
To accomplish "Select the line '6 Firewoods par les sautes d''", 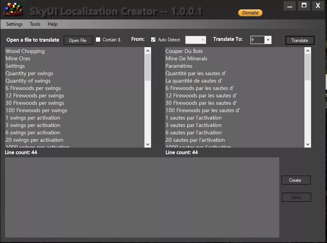I will (200, 88).
